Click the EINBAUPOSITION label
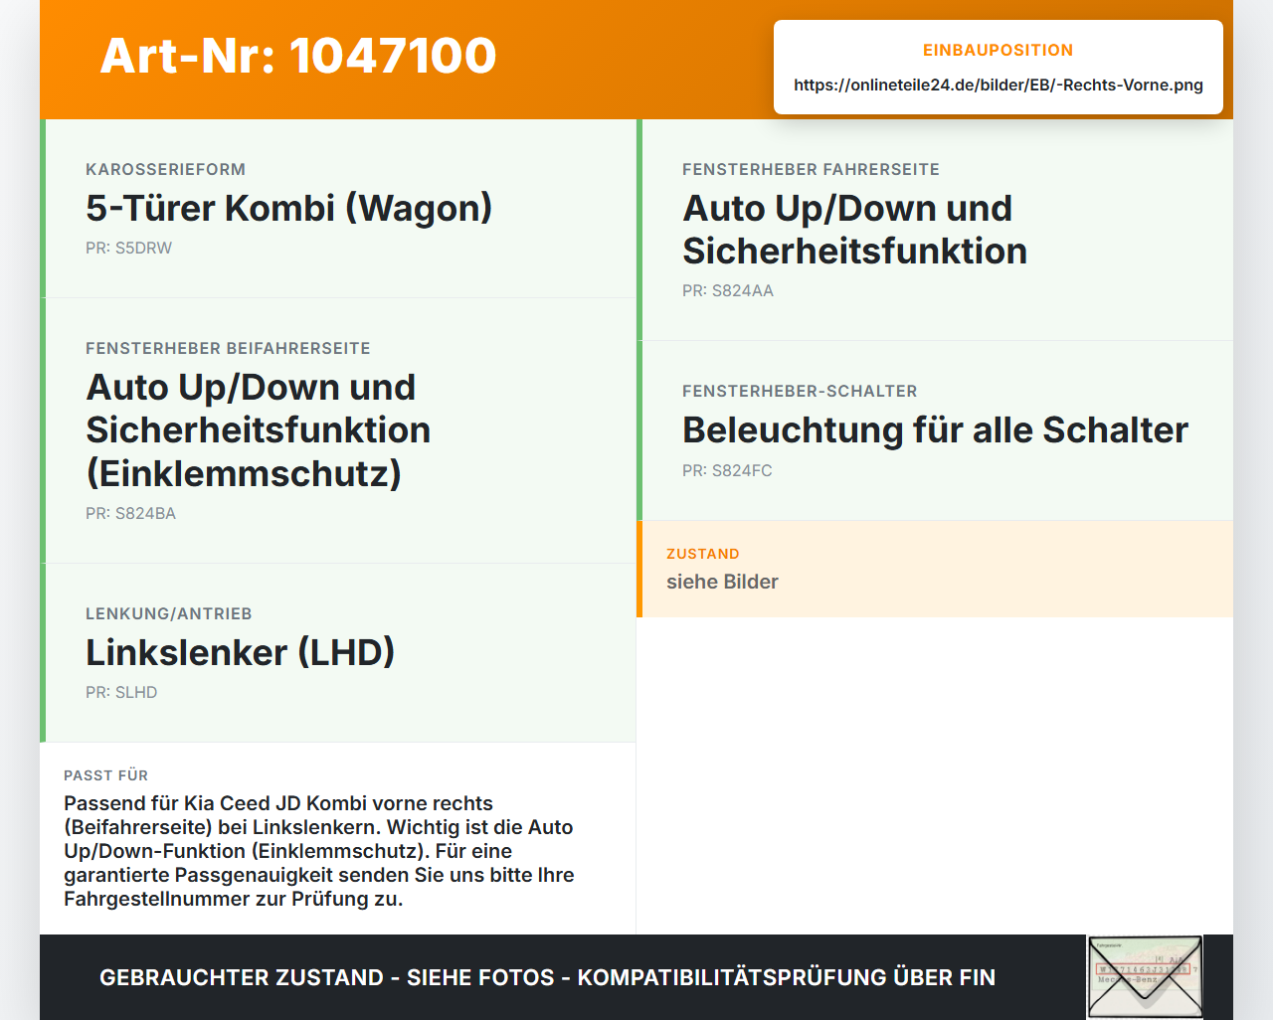This screenshot has height=1020, width=1273. point(999,51)
